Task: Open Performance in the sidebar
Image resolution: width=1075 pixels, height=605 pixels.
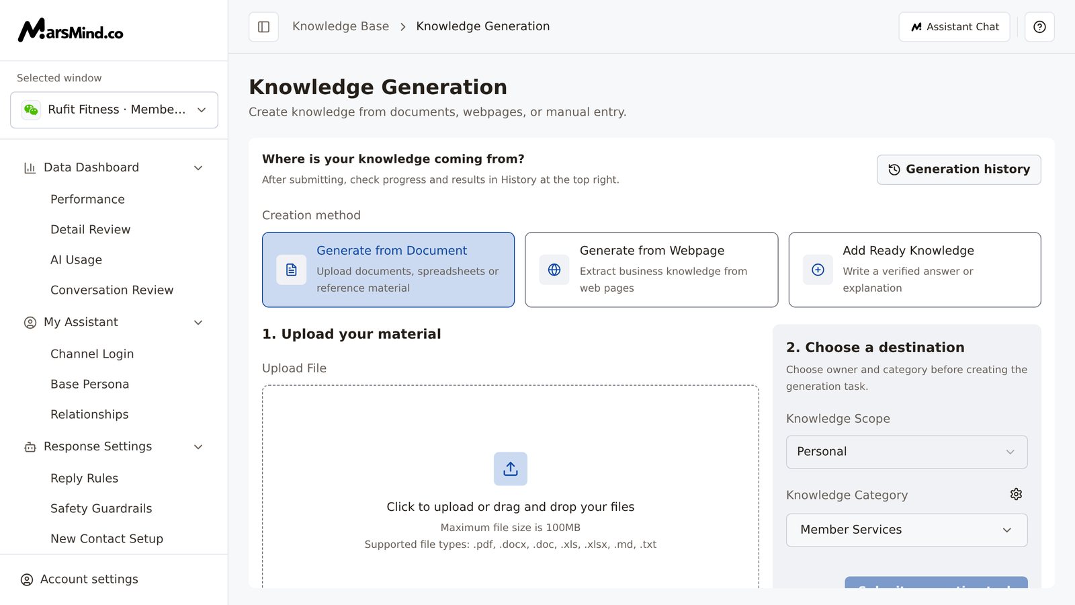Action: (87, 199)
